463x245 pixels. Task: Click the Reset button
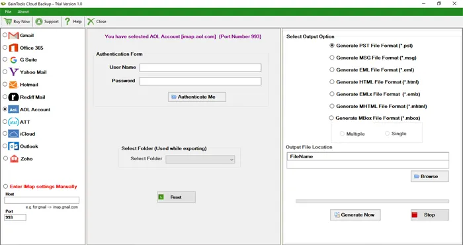pos(177,197)
